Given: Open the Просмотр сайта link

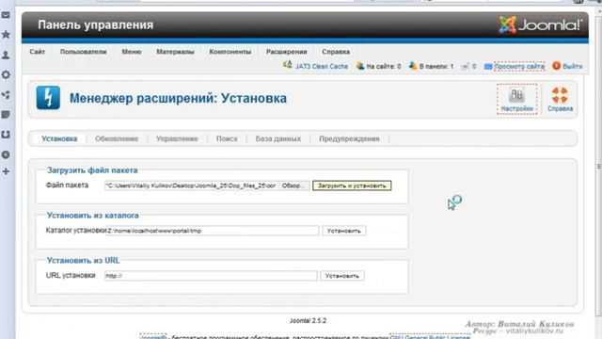Looking at the screenshot, I should 519,66.
